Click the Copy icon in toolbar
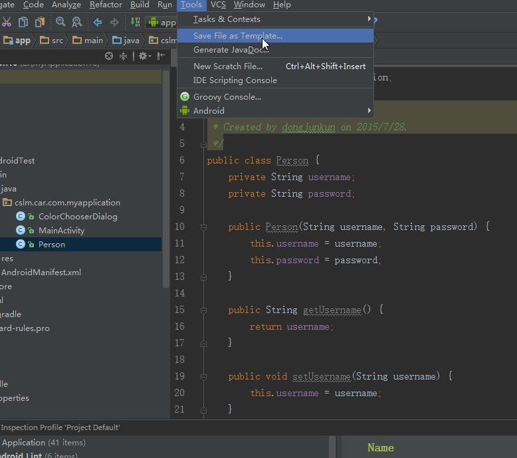The height and width of the screenshot is (458, 517). coord(23,22)
